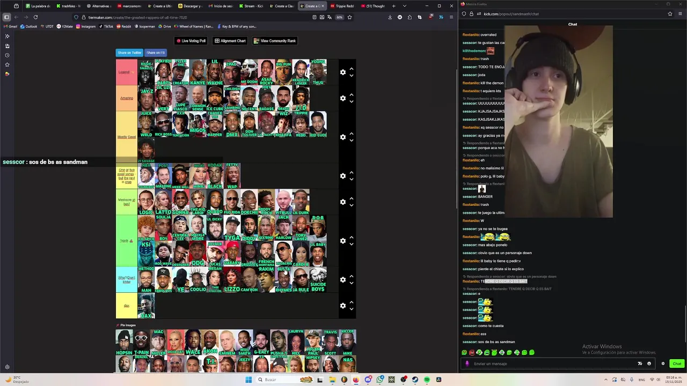Open settings gear for Who? Don't know row
Viewport: 687px width, 386px height.
coord(343,280)
